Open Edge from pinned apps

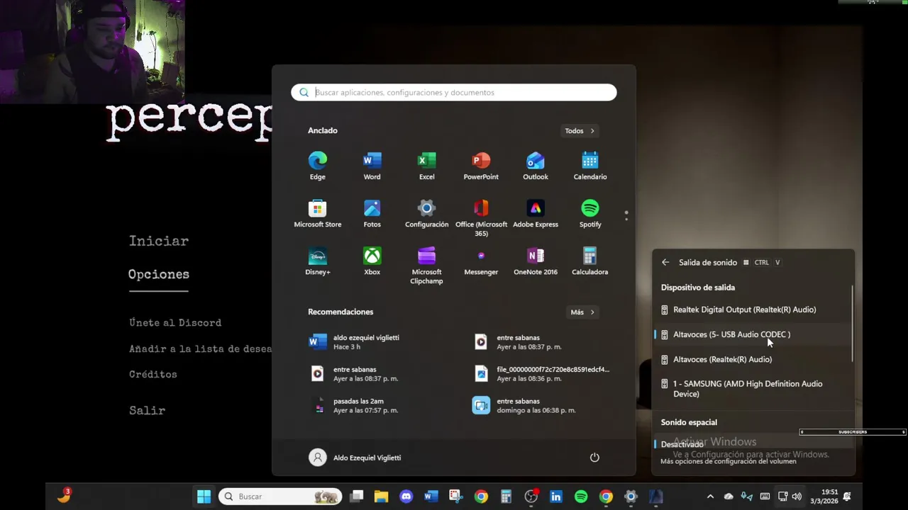(x=317, y=166)
